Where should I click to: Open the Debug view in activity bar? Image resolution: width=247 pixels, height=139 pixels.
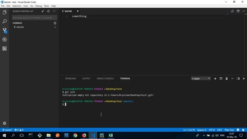point(4,39)
